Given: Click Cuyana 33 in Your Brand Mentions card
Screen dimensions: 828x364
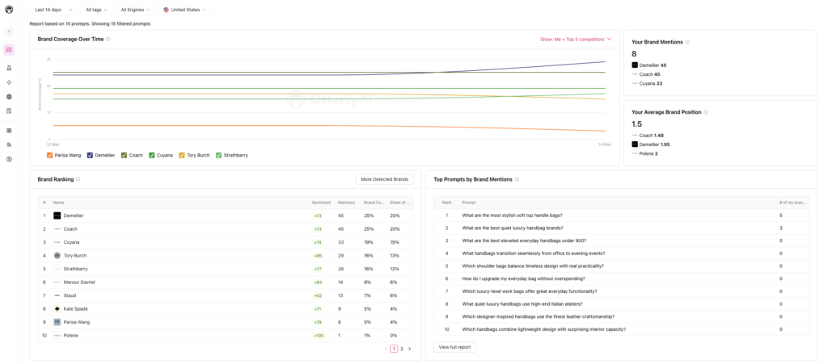Looking at the screenshot, I should tap(651, 83).
